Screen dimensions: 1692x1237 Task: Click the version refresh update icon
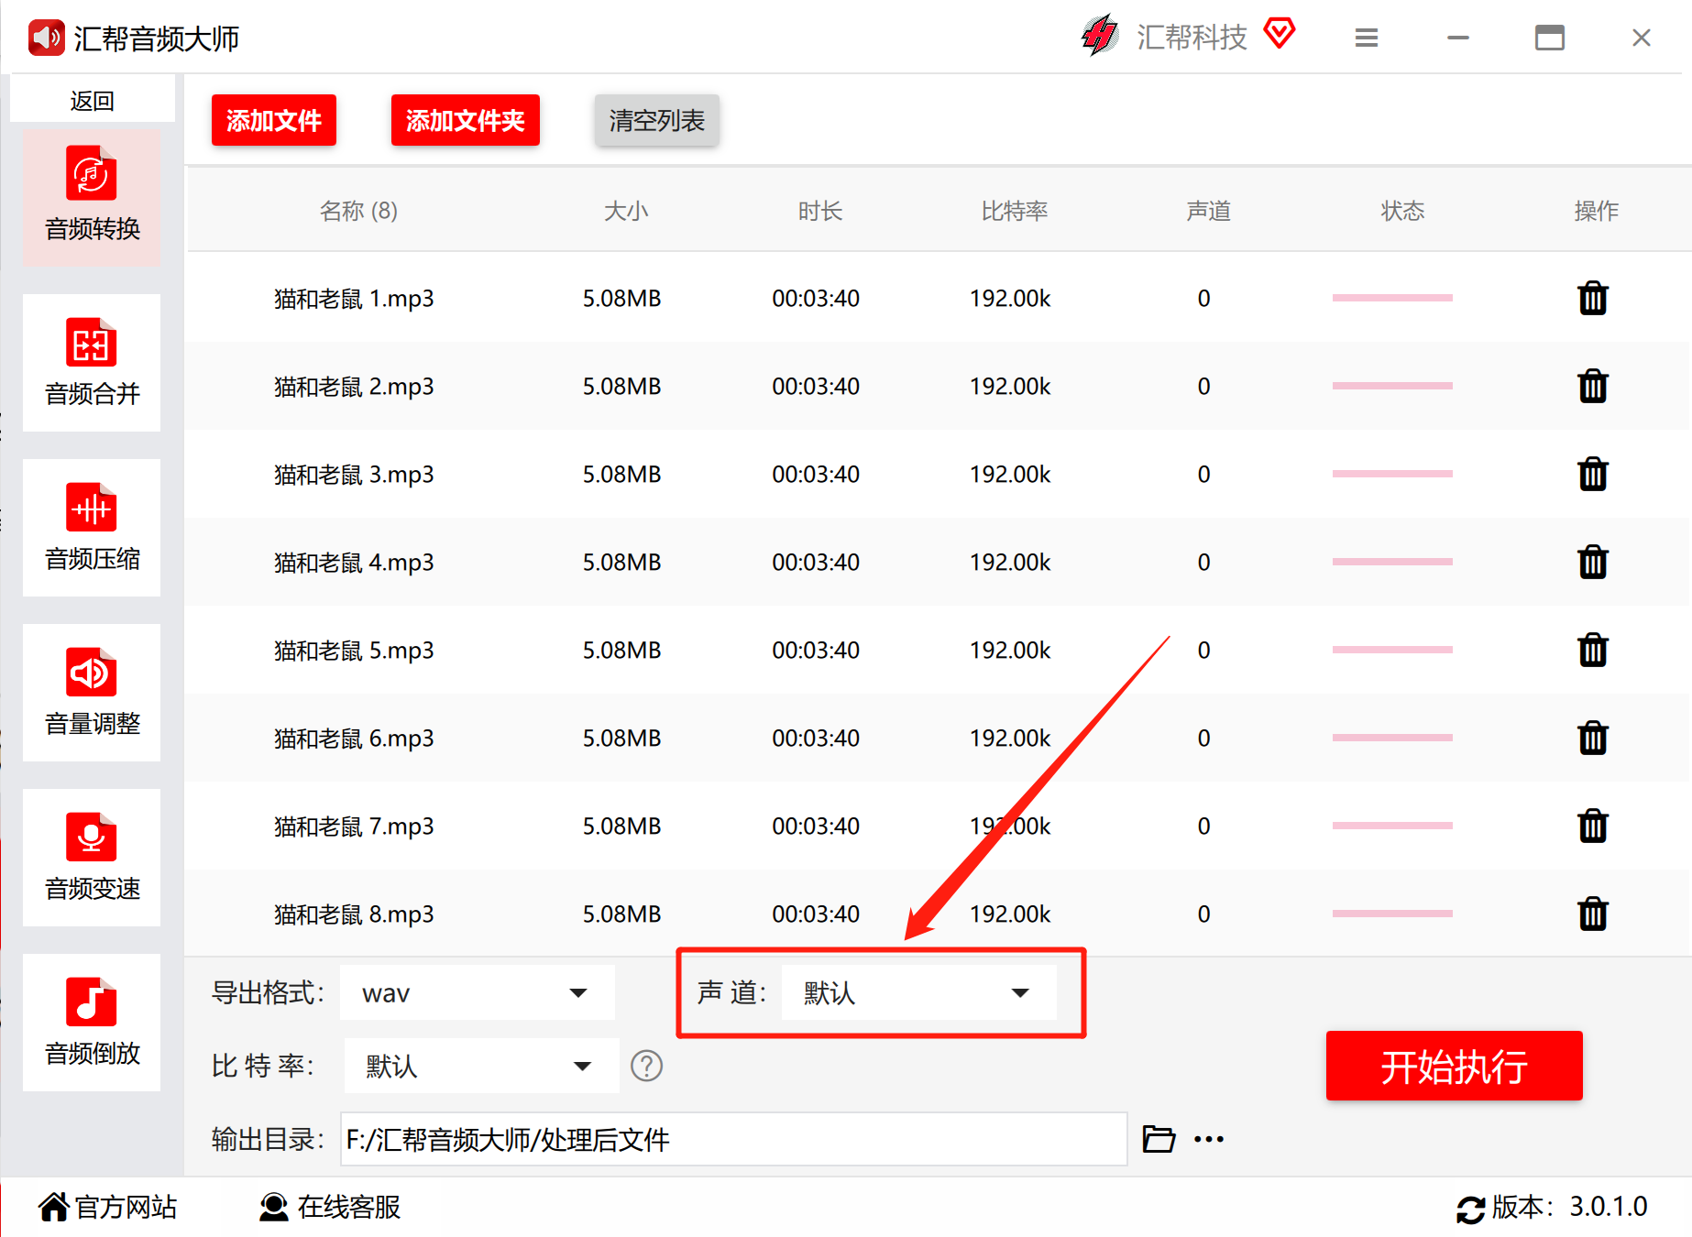tap(1470, 1209)
